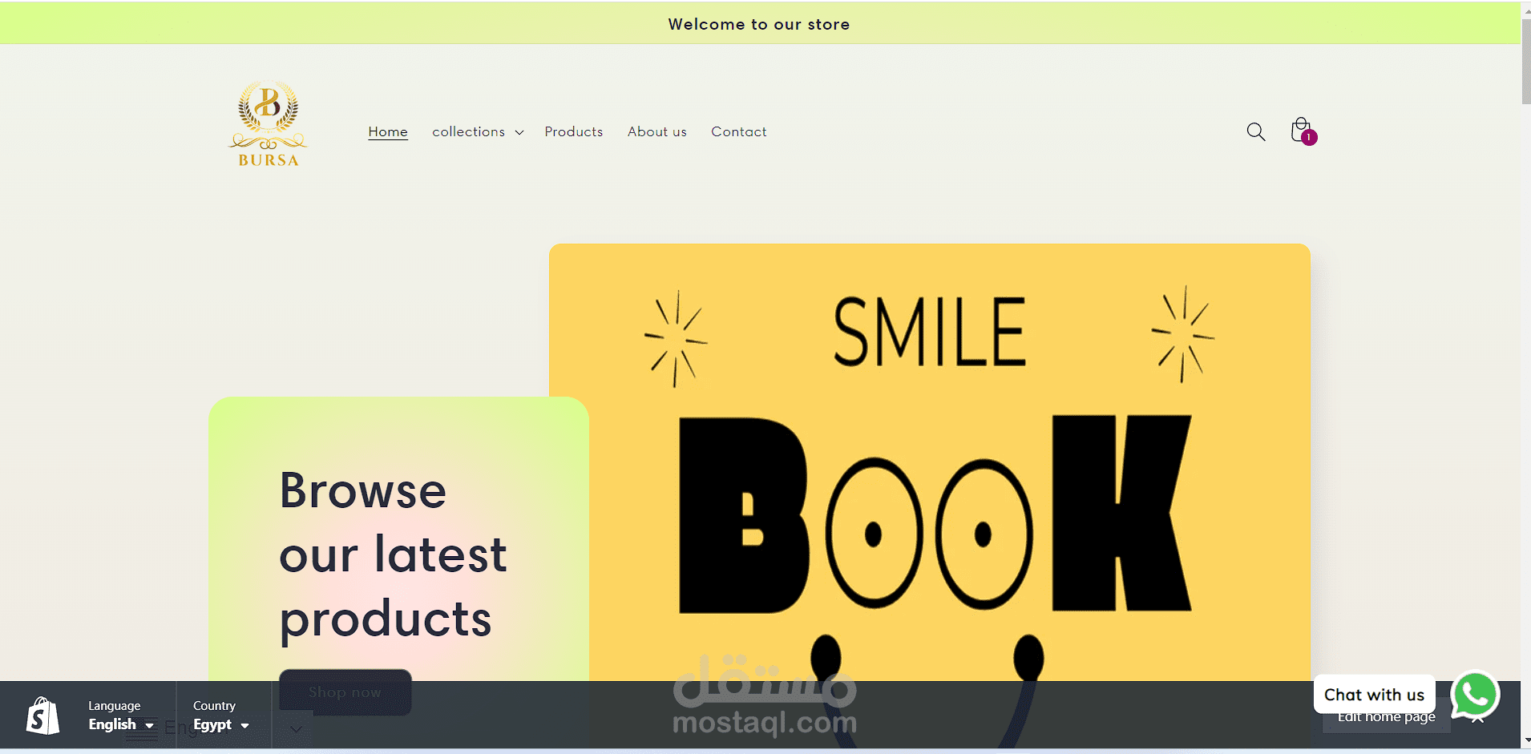Click the Shop now button
The height and width of the screenshot is (754, 1531).
pyautogui.click(x=345, y=692)
